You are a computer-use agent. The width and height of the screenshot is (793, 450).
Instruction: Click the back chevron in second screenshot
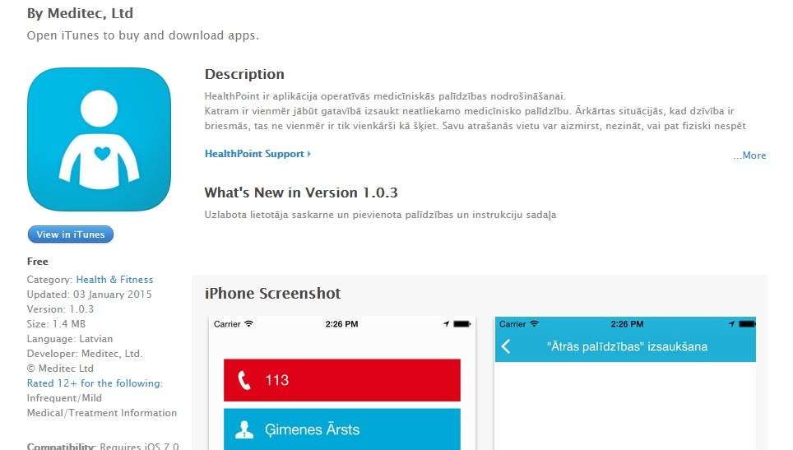(x=506, y=346)
